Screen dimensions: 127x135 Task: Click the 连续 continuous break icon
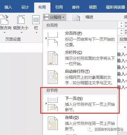coord(53,123)
